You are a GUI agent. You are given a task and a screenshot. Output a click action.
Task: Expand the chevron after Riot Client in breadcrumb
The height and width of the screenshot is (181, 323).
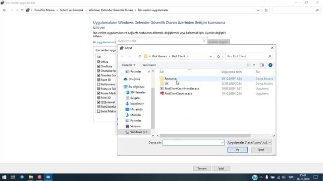(188, 56)
